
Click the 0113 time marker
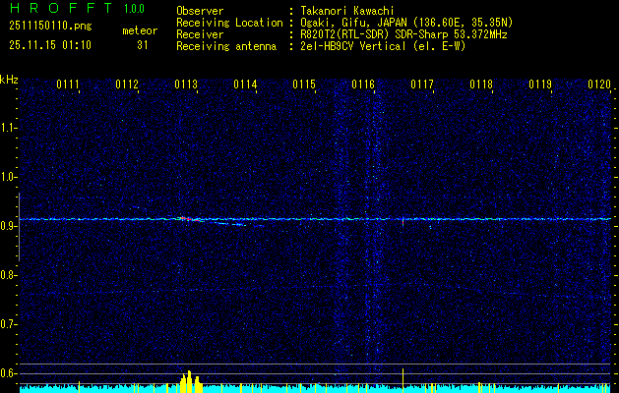pyautogui.click(x=186, y=84)
